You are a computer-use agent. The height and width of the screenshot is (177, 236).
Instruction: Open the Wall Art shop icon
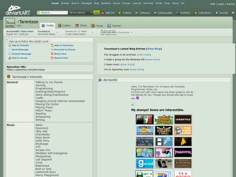tap(103, 13)
